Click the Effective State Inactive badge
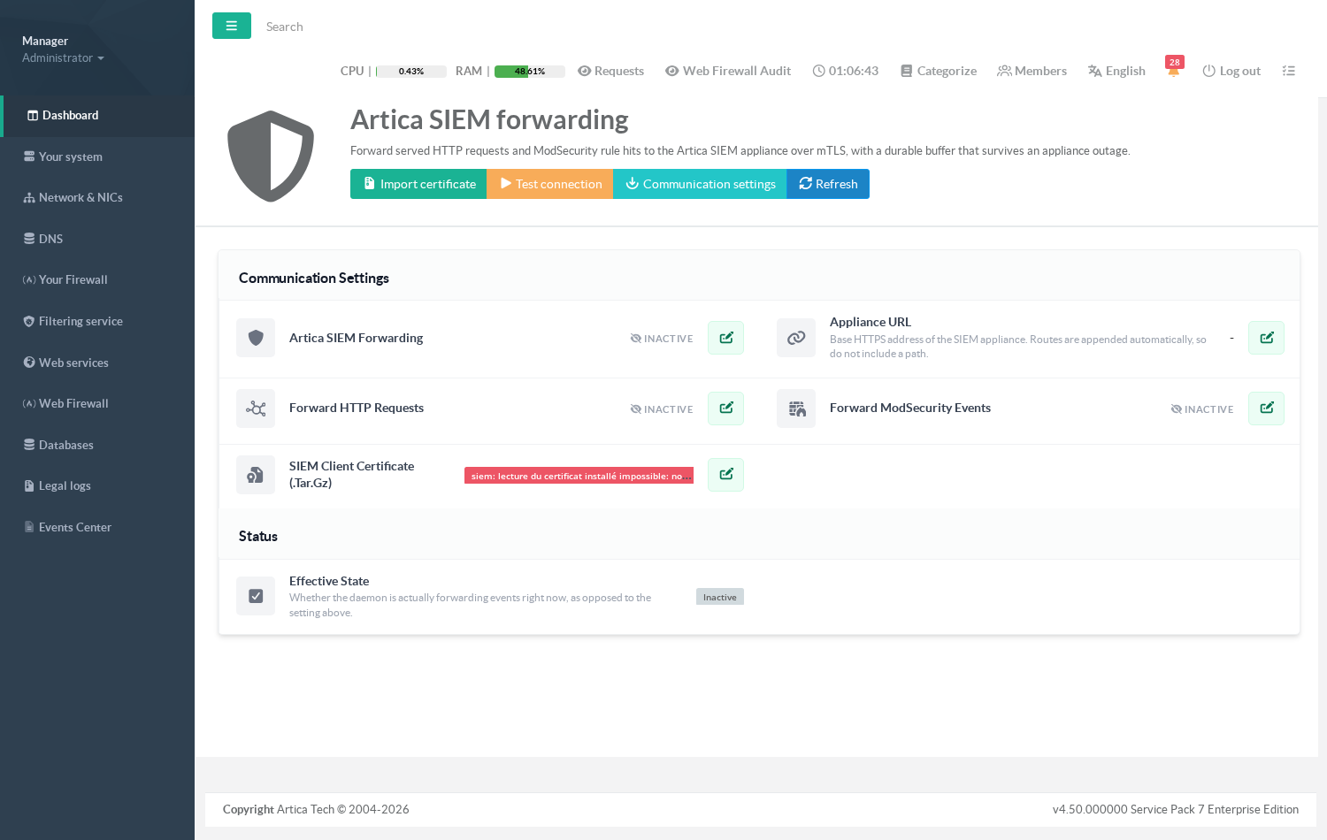Image resolution: width=1327 pixels, height=840 pixels. pos(720,597)
